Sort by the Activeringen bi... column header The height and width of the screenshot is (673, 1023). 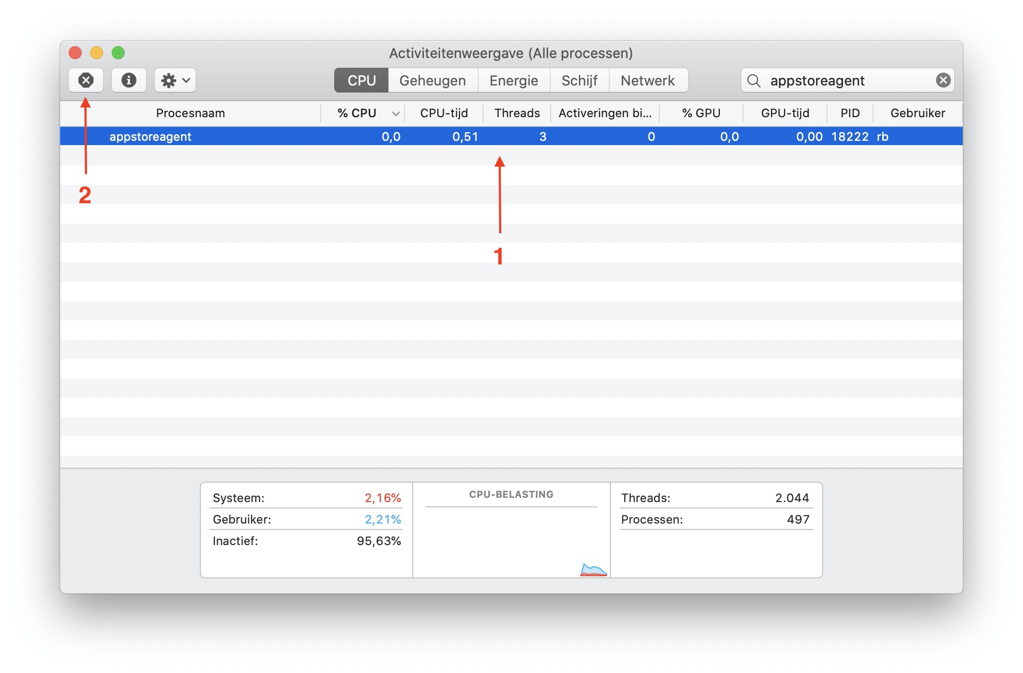pyautogui.click(x=605, y=113)
